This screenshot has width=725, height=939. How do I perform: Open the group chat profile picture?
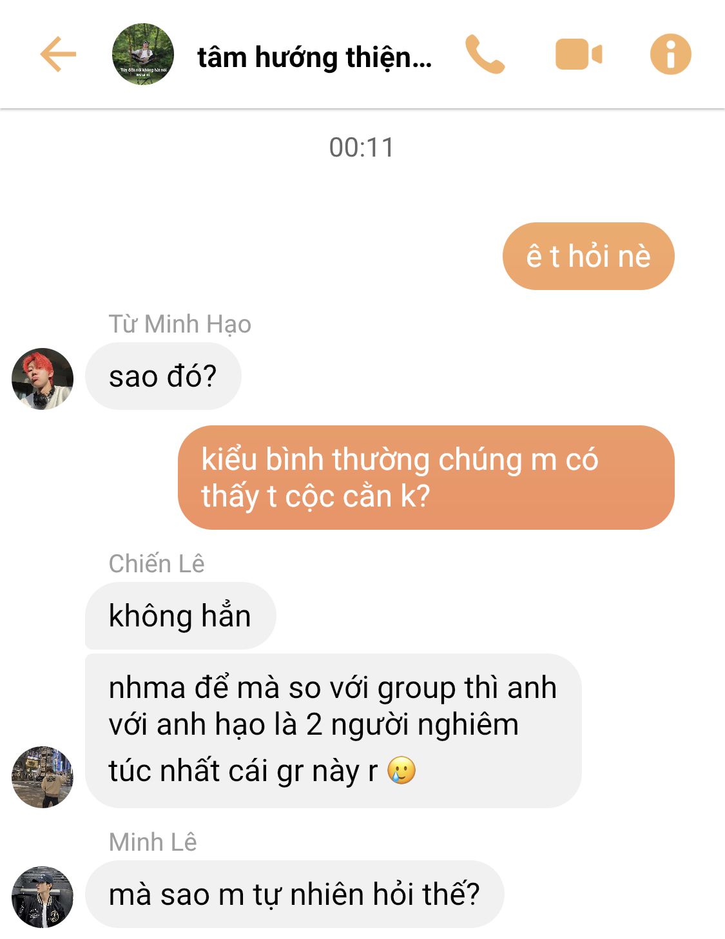click(142, 54)
